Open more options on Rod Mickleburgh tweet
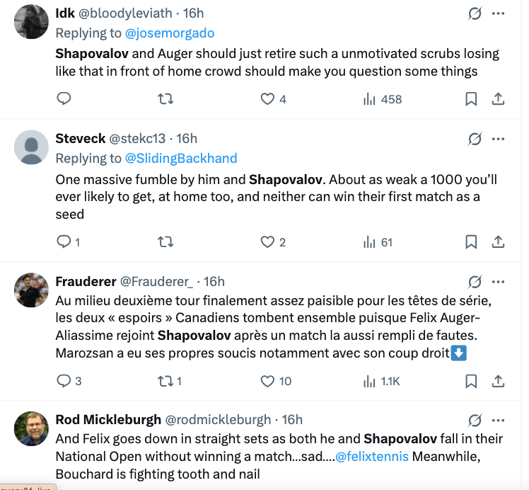 pos(498,420)
